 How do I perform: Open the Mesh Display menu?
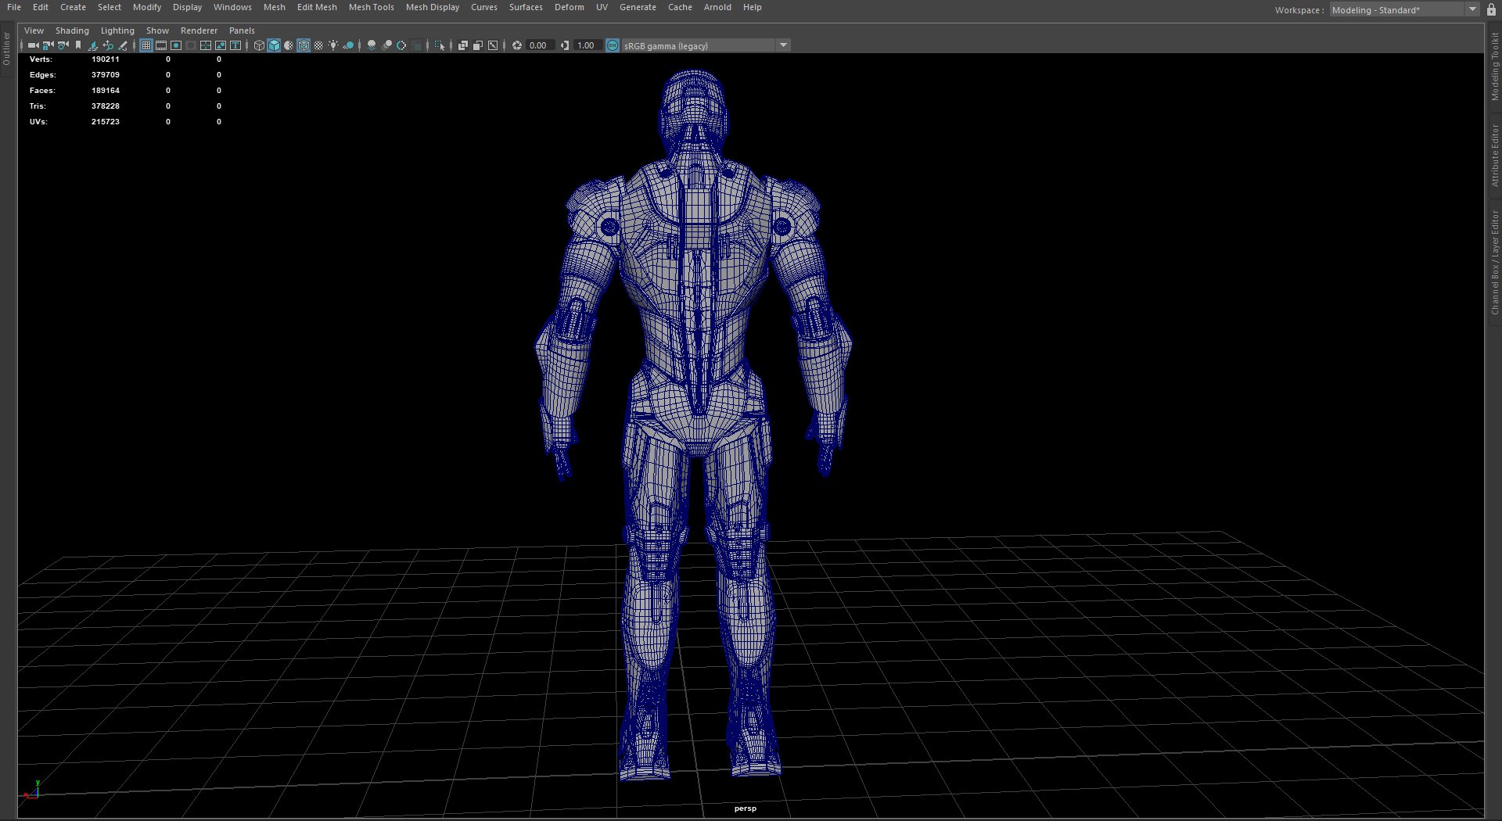click(x=433, y=7)
